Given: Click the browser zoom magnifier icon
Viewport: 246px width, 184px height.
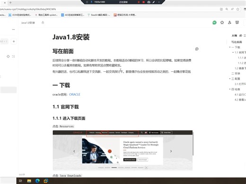Looking at the screenshot, I should (x=227, y=9).
